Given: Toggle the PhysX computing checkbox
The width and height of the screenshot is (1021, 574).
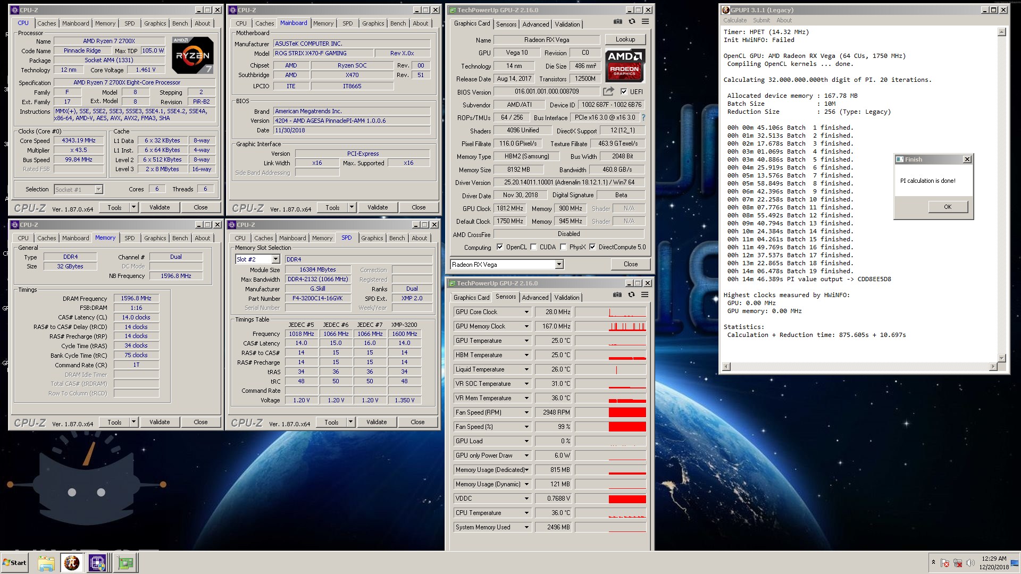Looking at the screenshot, I should click(x=563, y=247).
